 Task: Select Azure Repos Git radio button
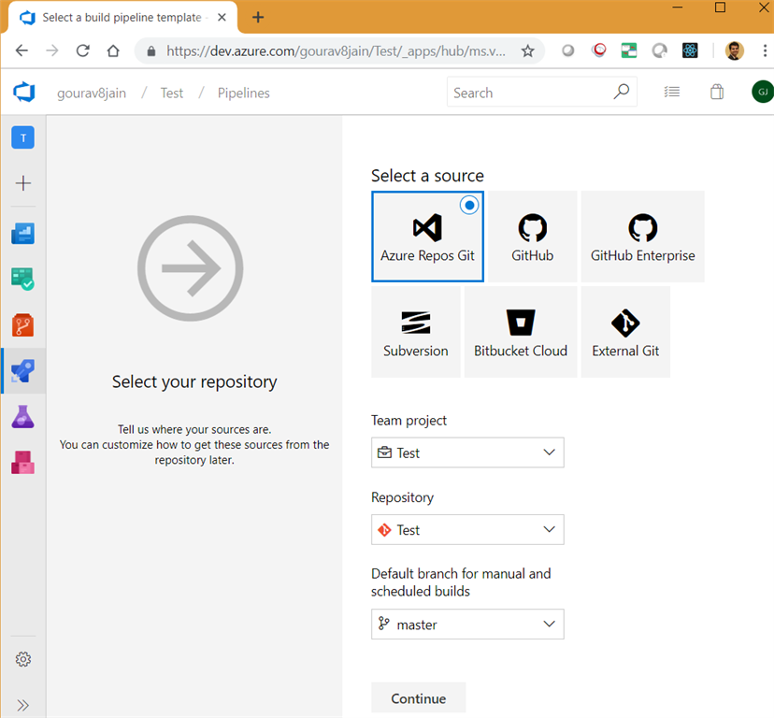coord(469,205)
